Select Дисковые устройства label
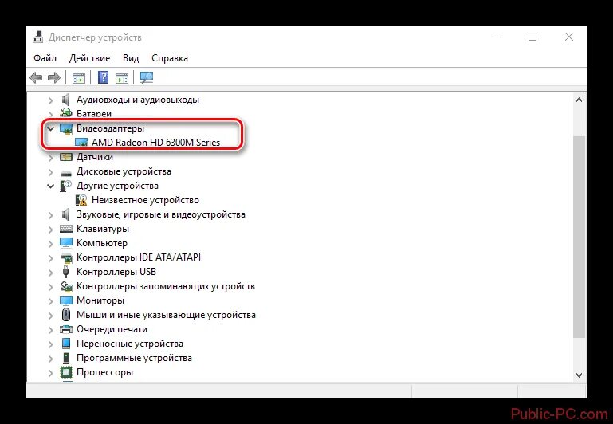This screenshot has height=424, width=613. (124, 171)
